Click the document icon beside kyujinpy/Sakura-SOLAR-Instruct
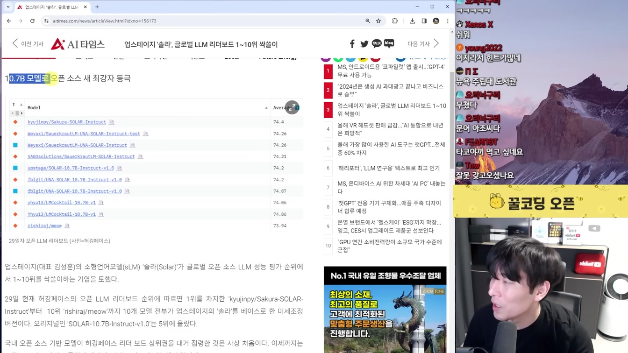Screen dimensions: 628x353 click(112, 122)
